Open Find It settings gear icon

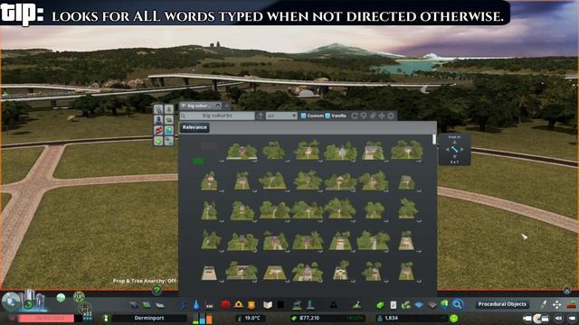point(391,116)
